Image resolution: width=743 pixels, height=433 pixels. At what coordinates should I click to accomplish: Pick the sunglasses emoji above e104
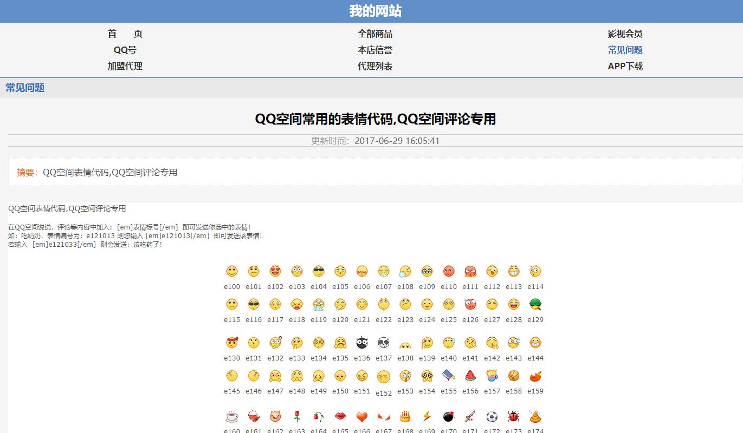pyautogui.click(x=319, y=271)
